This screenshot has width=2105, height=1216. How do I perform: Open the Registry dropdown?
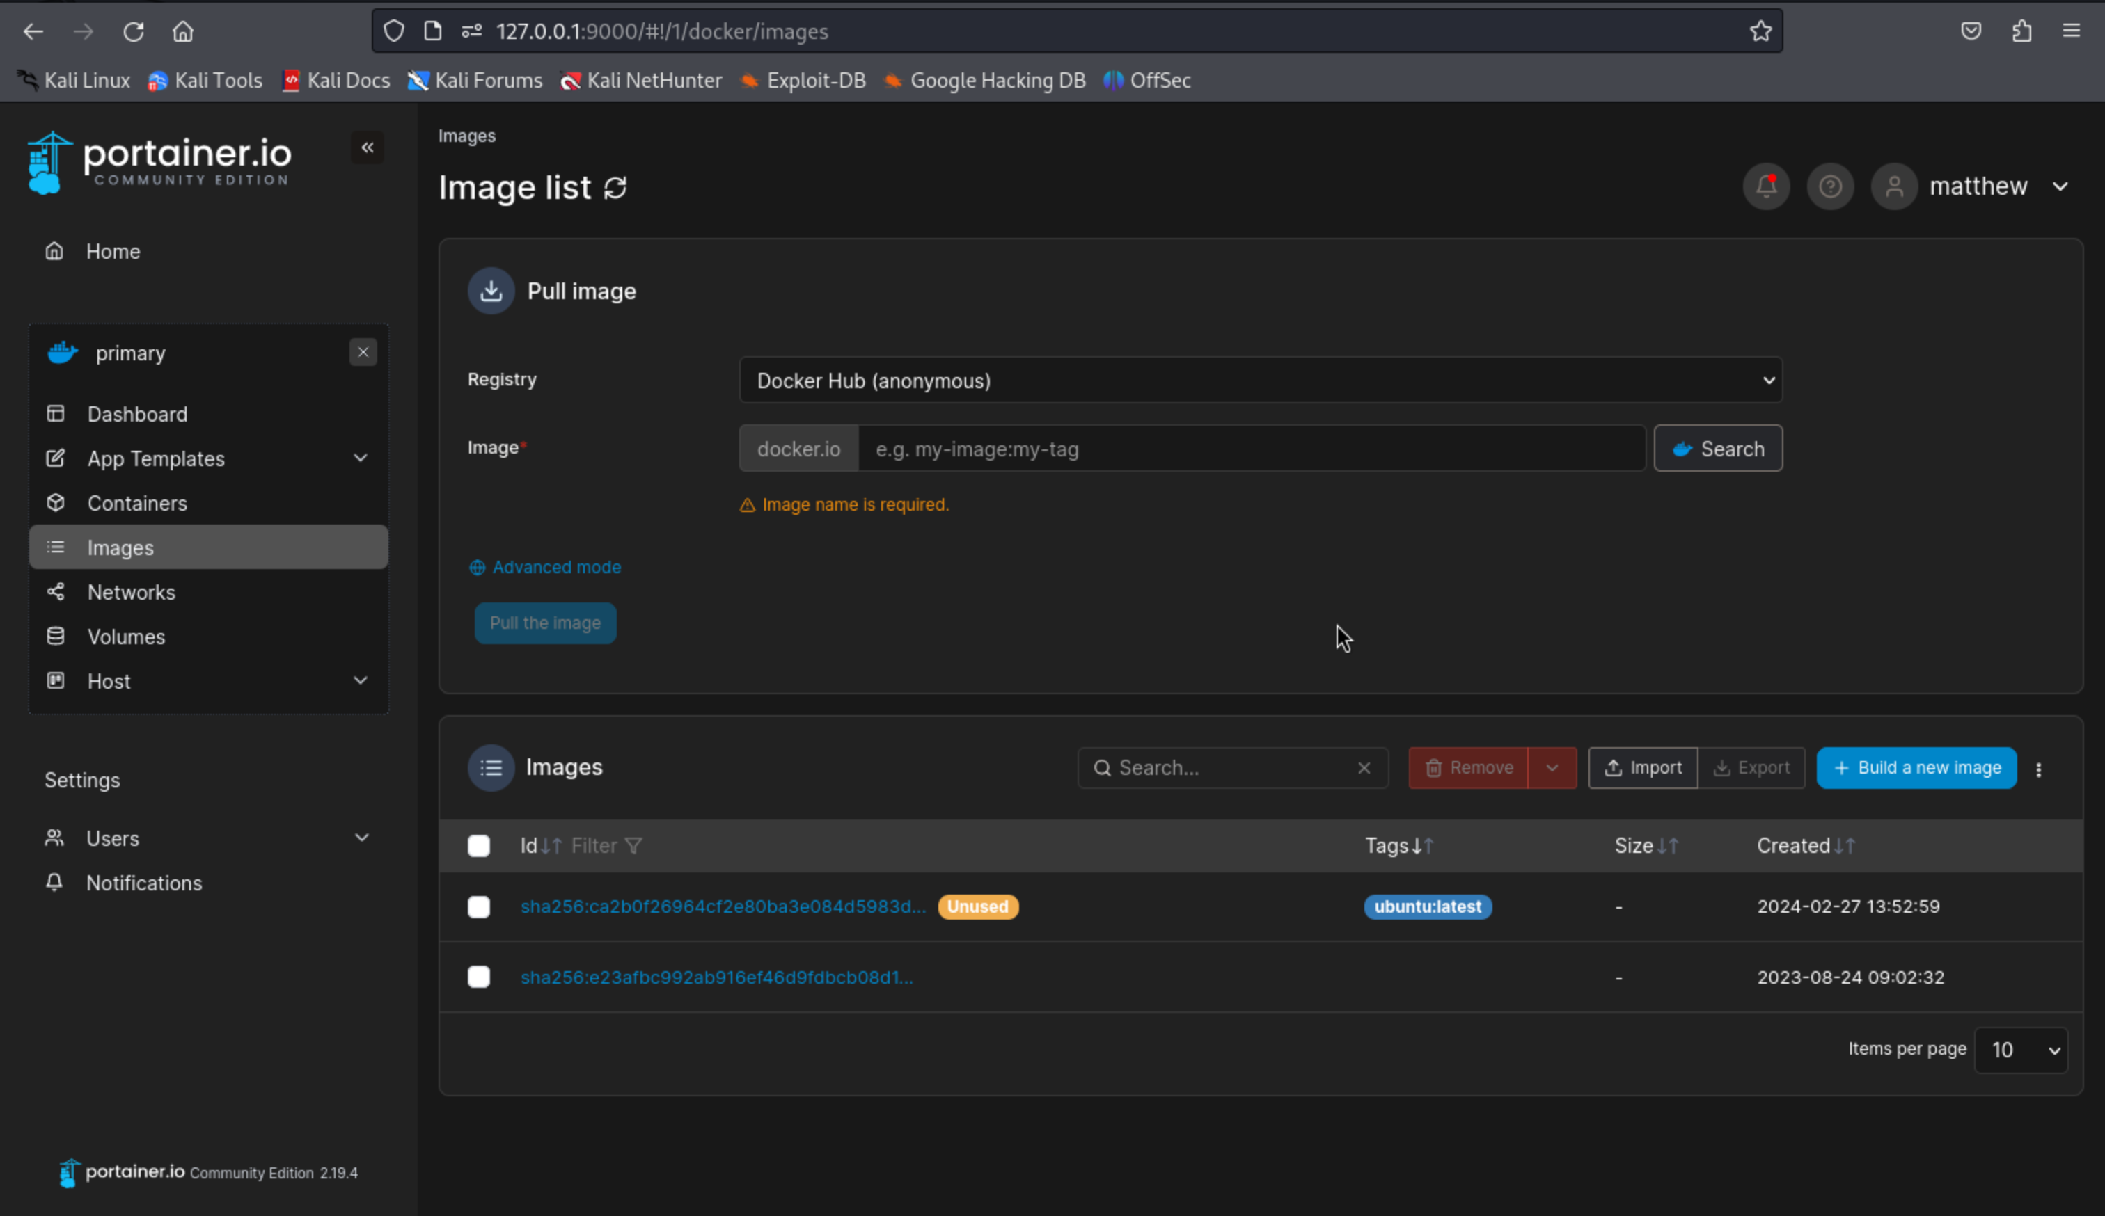(1260, 381)
